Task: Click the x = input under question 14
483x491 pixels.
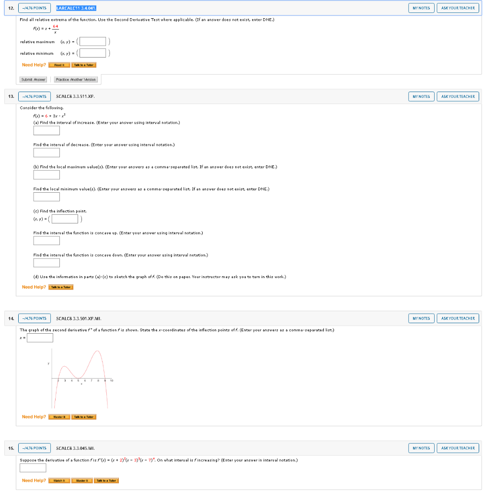Action: pyautogui.click(x=40, y=338)
